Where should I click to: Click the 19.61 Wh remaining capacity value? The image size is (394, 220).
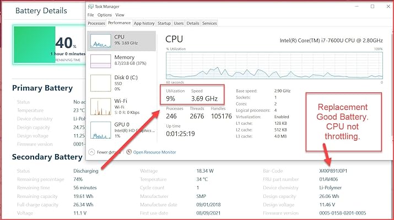pyautogui.click(x=83, y=196)
